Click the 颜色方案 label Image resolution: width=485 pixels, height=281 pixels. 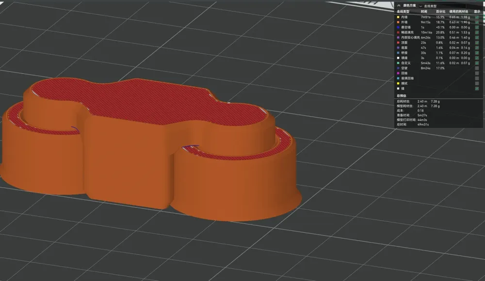click(409, 5)
